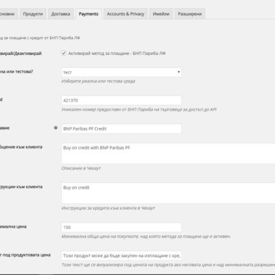The image size is (275, 275).
Task: Click the help tooltip icon beside the title field
Action: (x=56, y=128)
